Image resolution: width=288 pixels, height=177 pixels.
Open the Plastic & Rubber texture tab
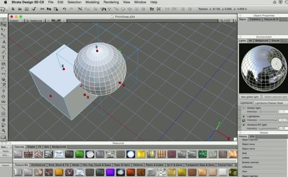pos(155,165)
